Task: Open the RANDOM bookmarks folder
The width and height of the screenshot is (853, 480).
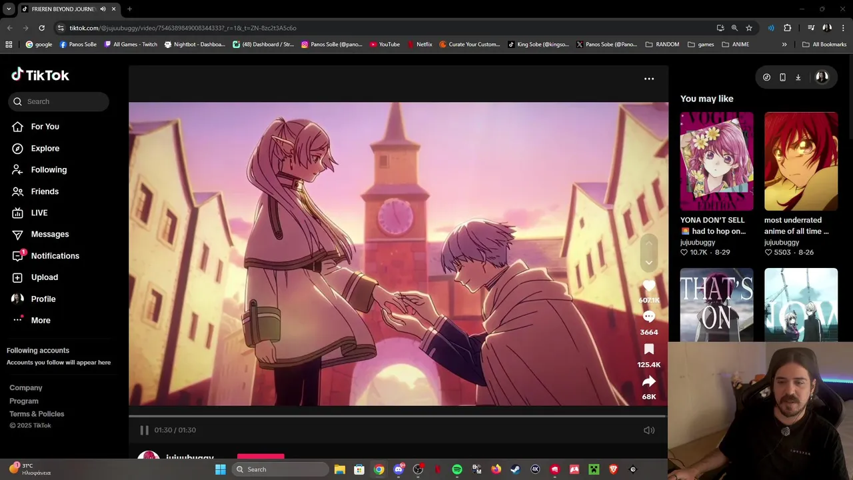Action: click(662, 45)
